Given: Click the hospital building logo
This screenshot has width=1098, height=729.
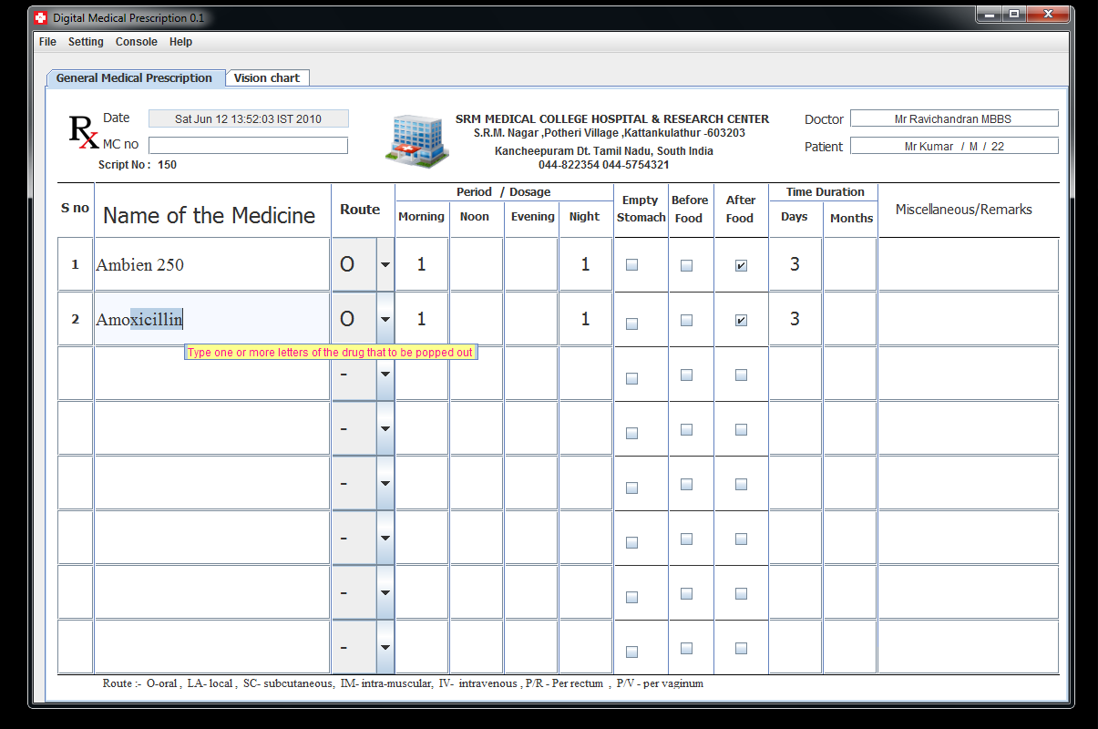Looking at the screenshot, I should click(x=416, y=139).
